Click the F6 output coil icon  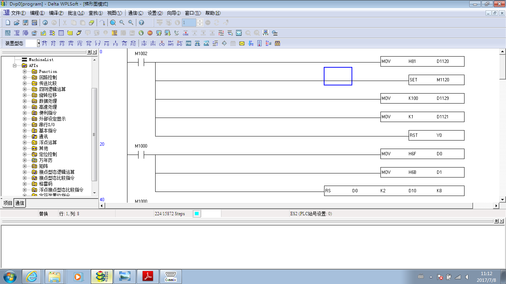(89, 43)
